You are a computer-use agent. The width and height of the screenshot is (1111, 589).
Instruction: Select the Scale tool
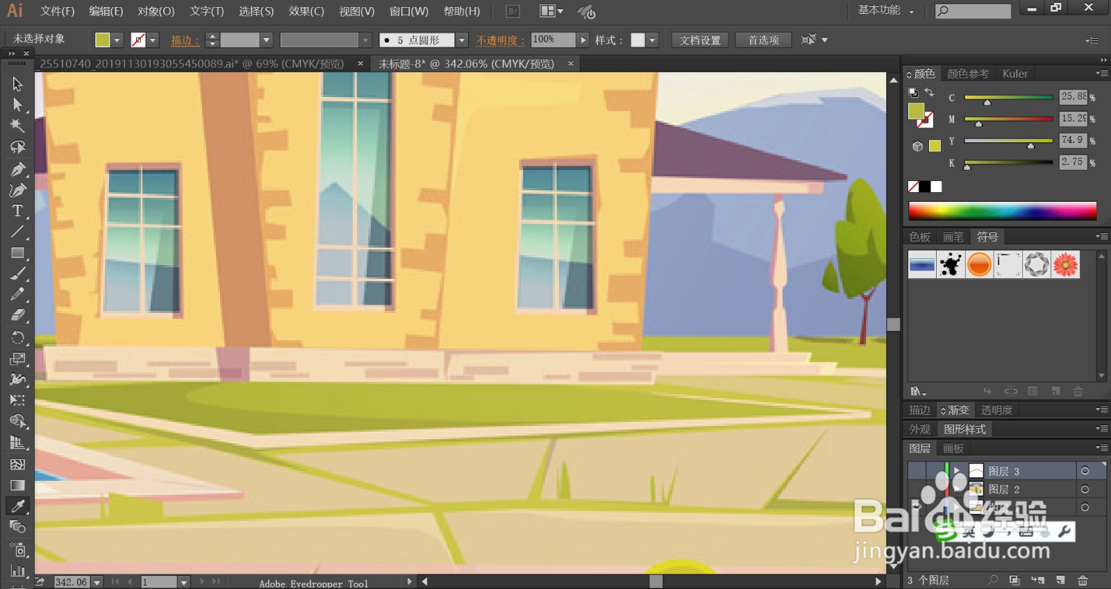(17, 359)
